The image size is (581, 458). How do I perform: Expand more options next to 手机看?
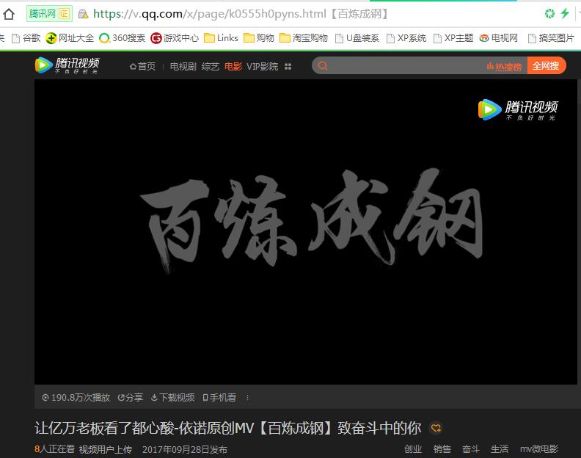247,398
